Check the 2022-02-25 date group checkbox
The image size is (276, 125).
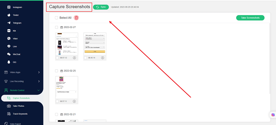pos(57,71)
